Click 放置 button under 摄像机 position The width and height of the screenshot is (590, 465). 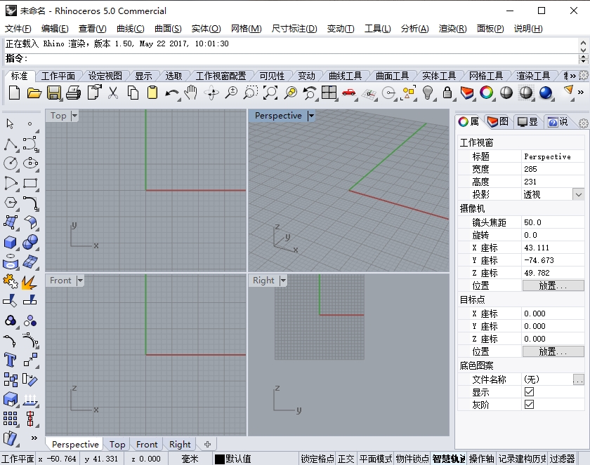(x=553, y=285)
